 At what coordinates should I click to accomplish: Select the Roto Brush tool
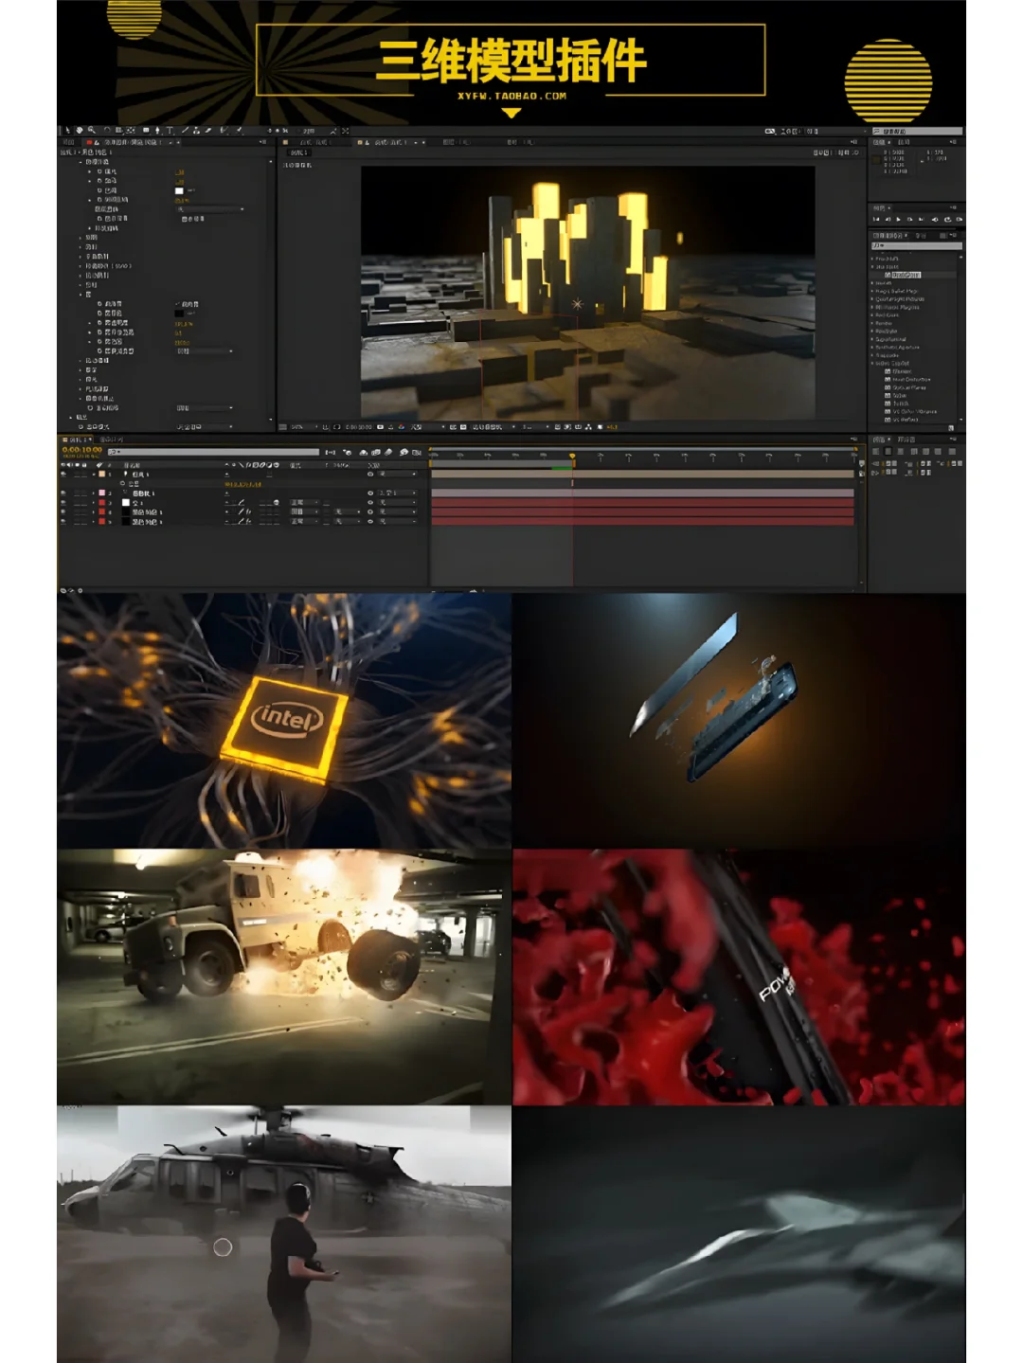pyautogui.click(x=224, y=131)
